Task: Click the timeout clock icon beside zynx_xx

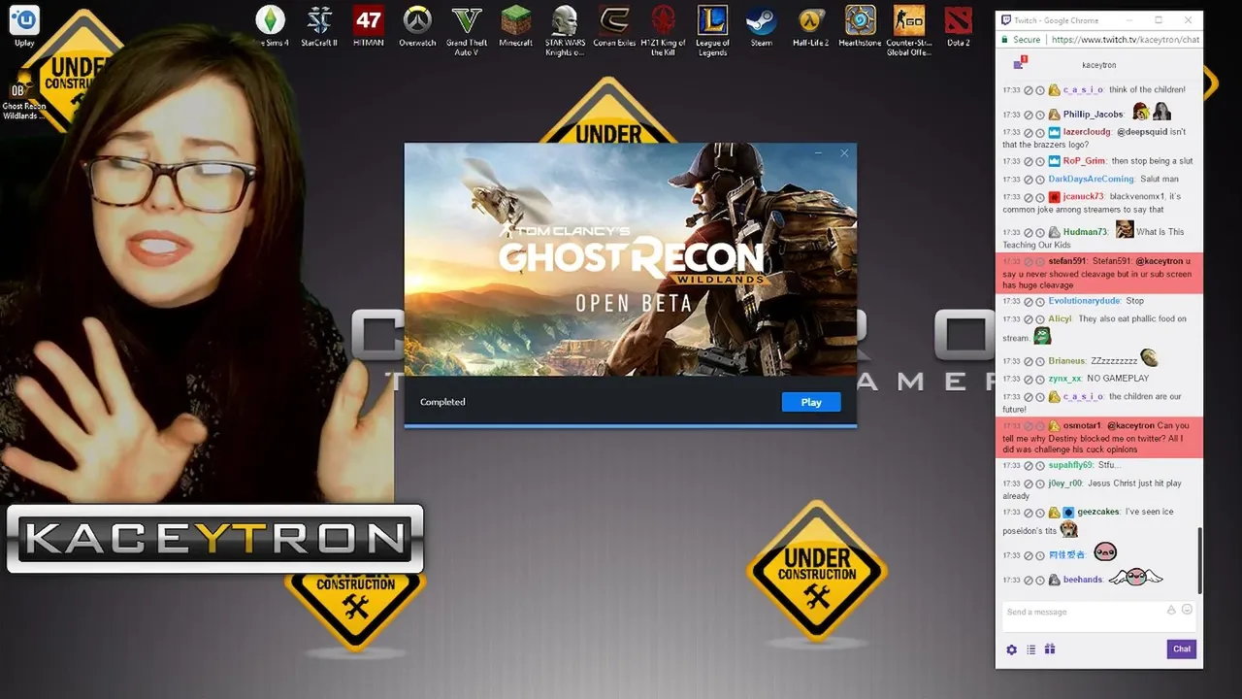Action: pyautogui.click(x=1040, y=379)
